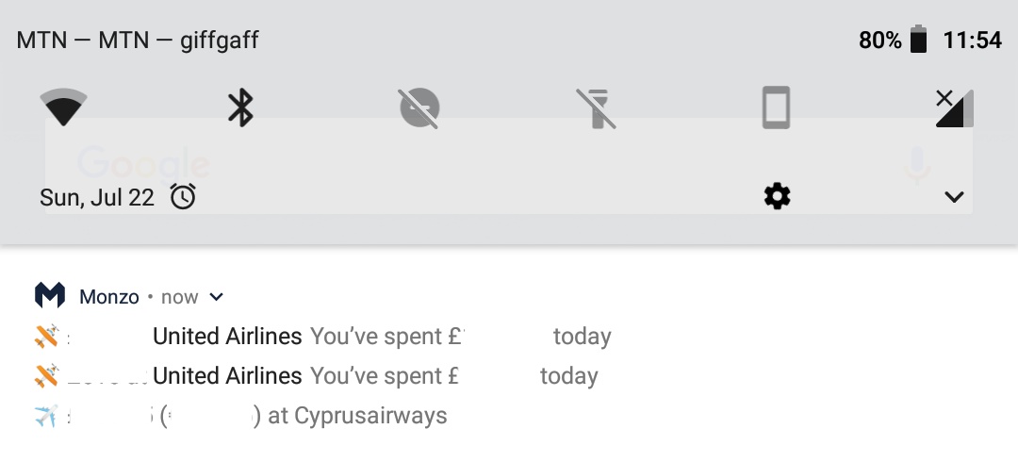Open the Cyprusairways transaction notification
The image size is (1018, 462).
[x=240, y=416]
